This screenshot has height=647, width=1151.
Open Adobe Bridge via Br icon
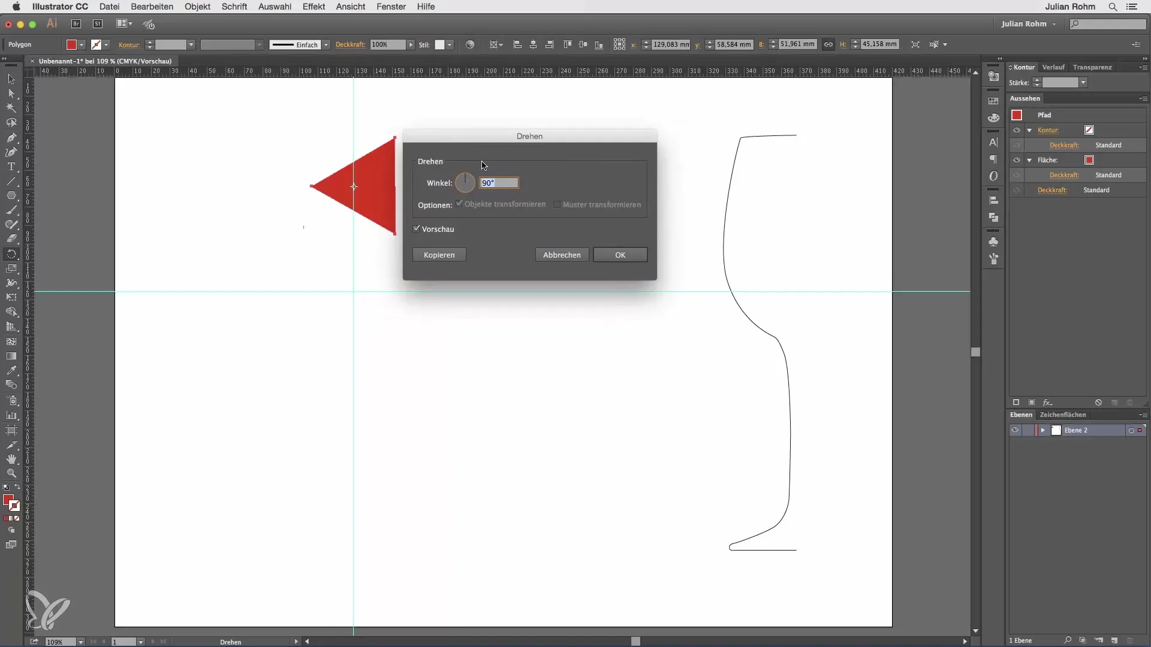pyautogui.click(x=76, y=24)
